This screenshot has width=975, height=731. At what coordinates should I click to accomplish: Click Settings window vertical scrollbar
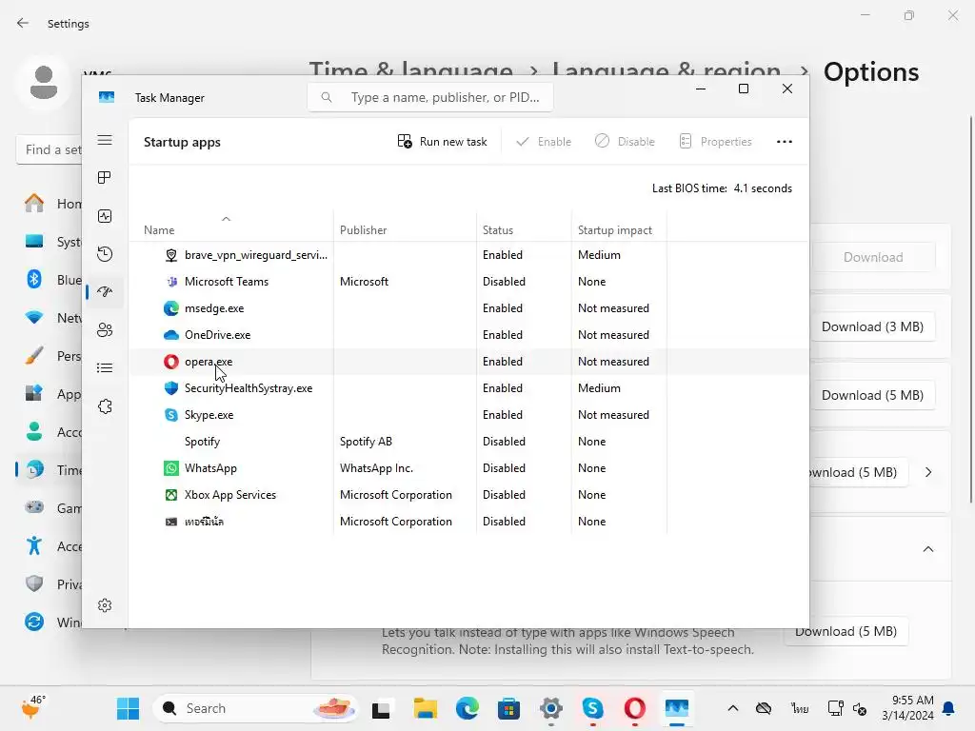[970, 309]
